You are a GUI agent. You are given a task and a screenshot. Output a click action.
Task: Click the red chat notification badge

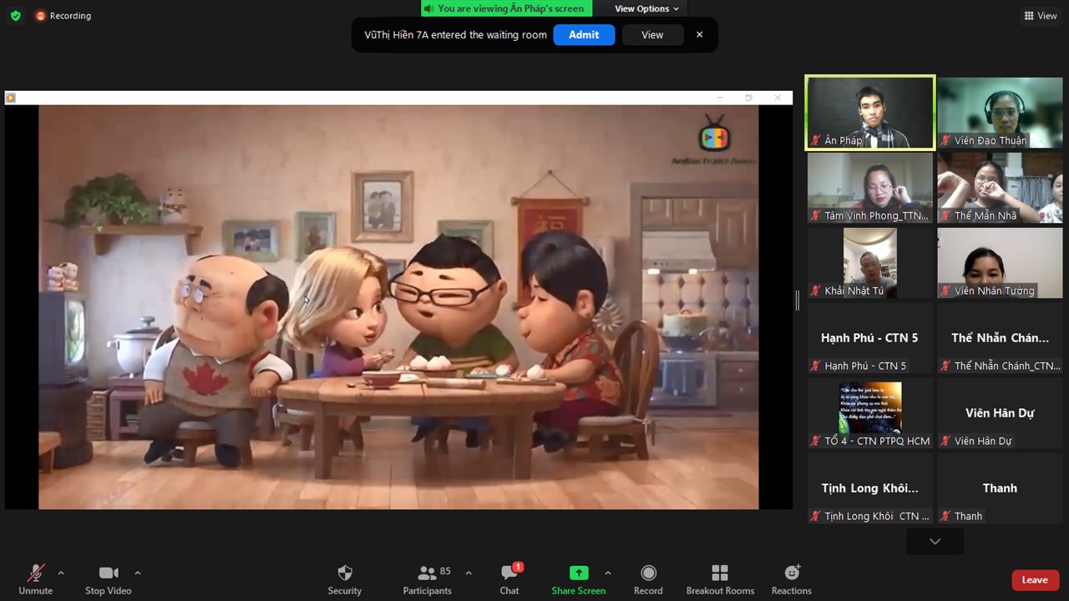point(519,568)
